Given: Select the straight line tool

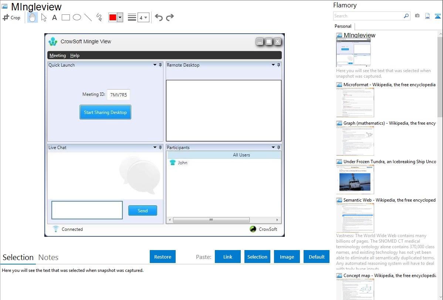Looking at the screenshot, I should 88,17.
